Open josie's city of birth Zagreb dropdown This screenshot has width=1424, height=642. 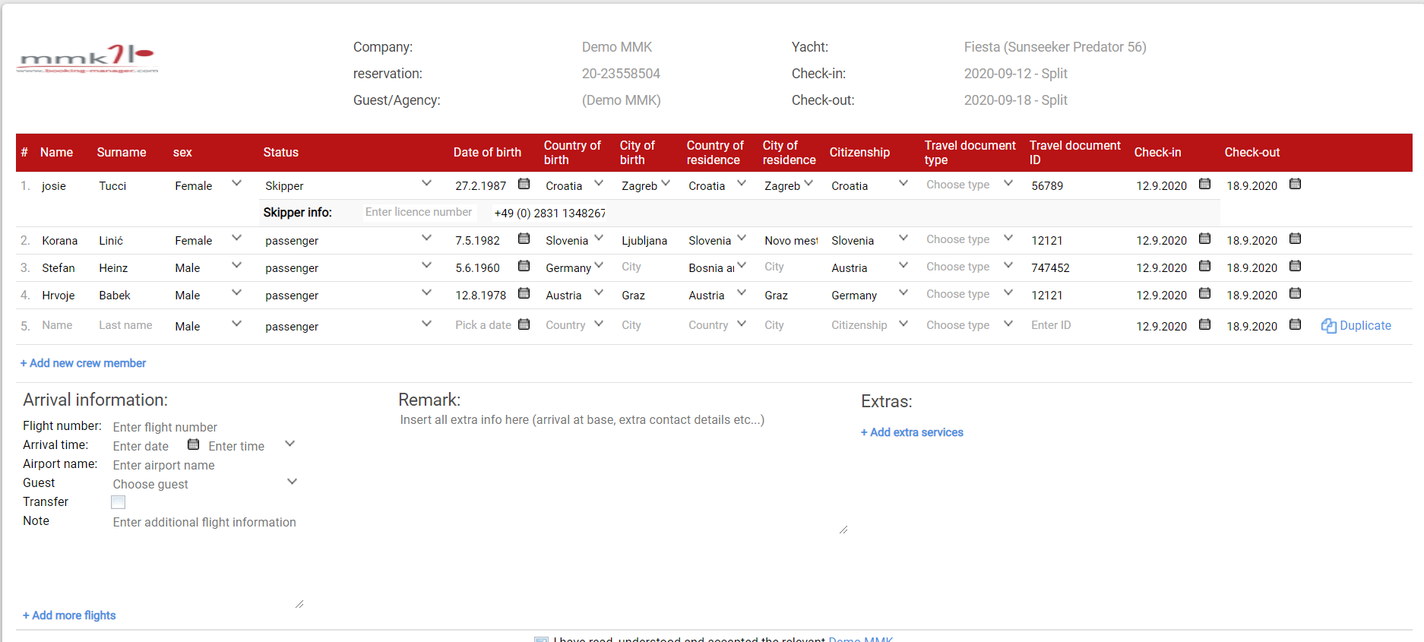click(x=666, y=184)
